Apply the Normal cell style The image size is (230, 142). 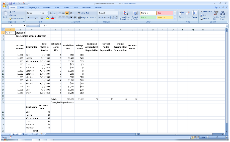(148, 13)
